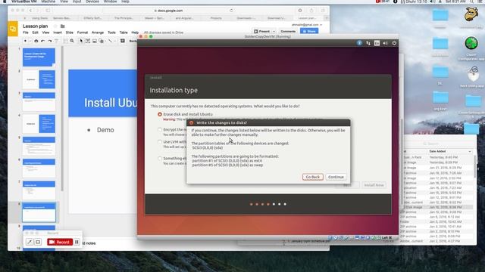Close the Write changes to disks dialog

[x=191, y=122]
